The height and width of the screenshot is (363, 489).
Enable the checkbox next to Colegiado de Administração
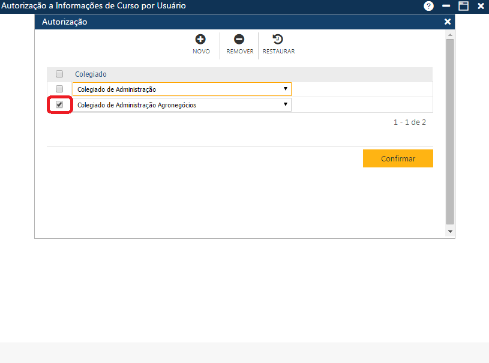[x=58, y=88]
